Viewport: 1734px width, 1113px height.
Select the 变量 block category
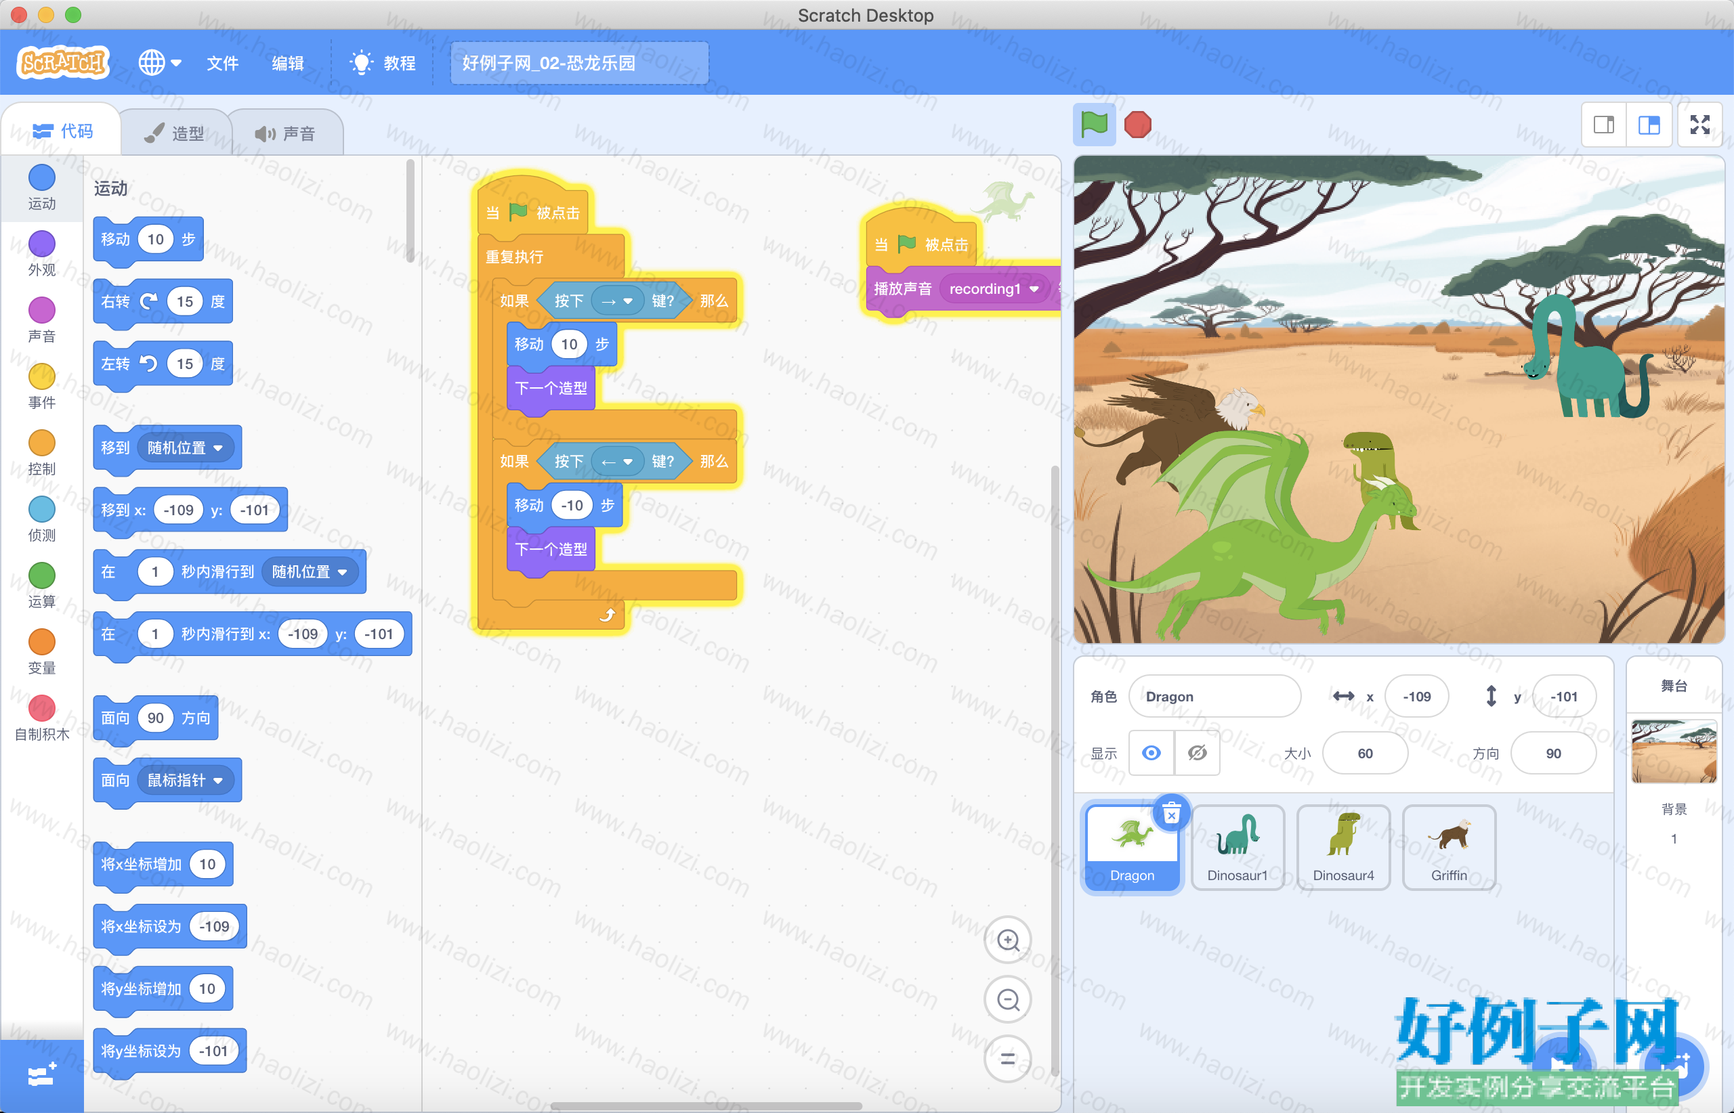(x=41, y=653)
